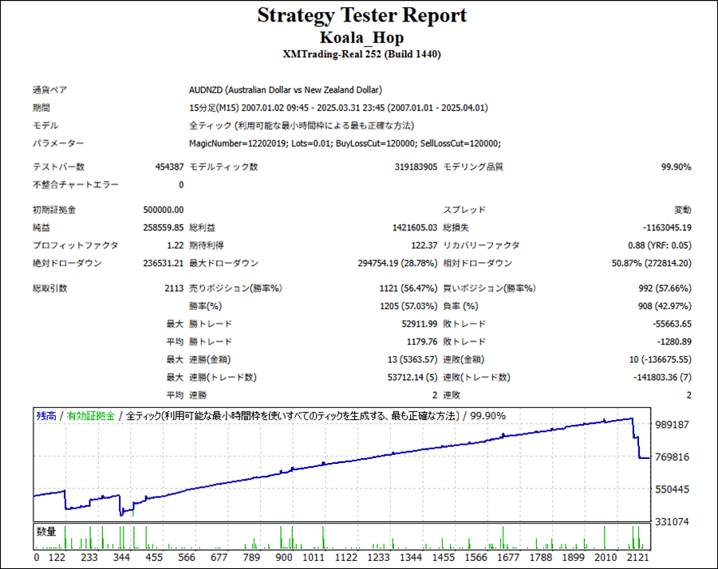Select the relative drawdown 50.87% (272814.20)
This screenshot has height=569, width=718.
(652, 264)
